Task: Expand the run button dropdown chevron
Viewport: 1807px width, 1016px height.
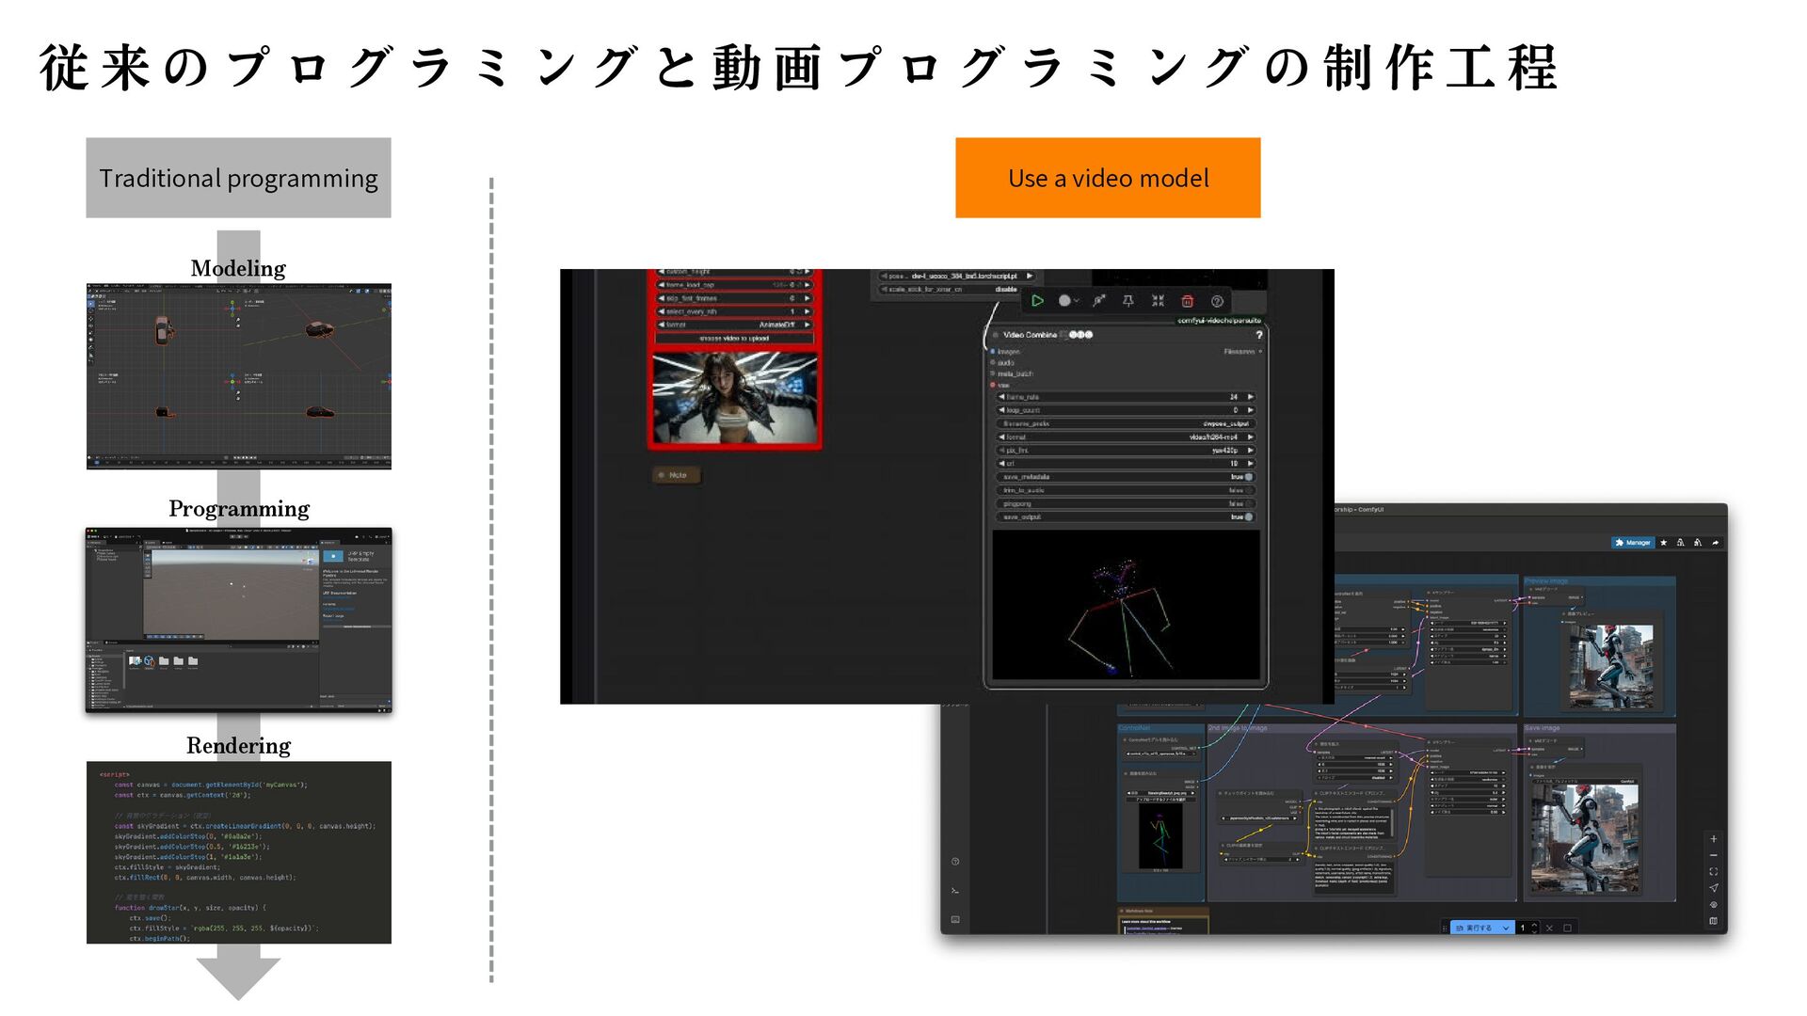Action: [1506, 928]
